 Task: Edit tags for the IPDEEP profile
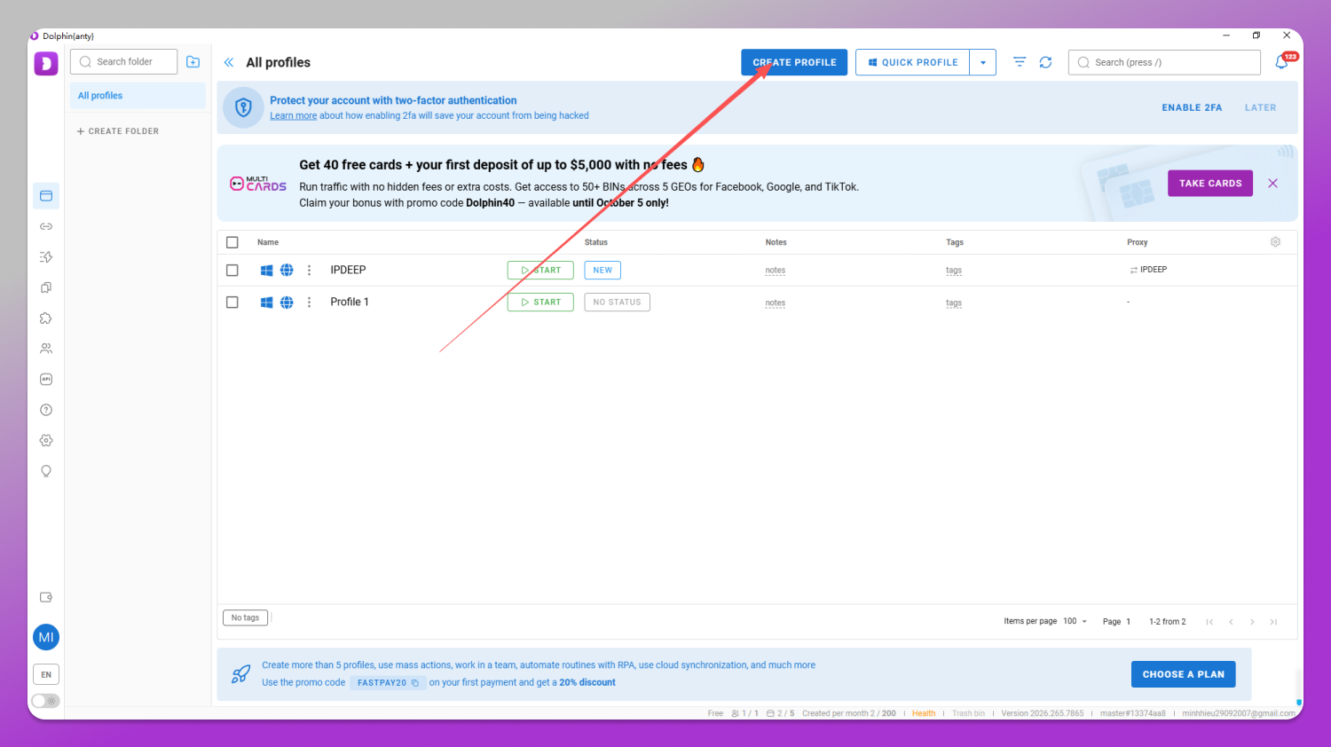point(954,271)
